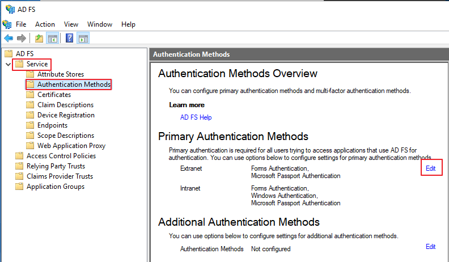
Task: Click the 'Not configured' value text
Action: point(270,249)
